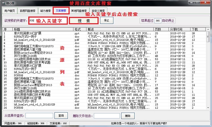This screenshot has width=212, height=127.
Task: Click the results list scrollbar thumb
Action: point(208,37)
